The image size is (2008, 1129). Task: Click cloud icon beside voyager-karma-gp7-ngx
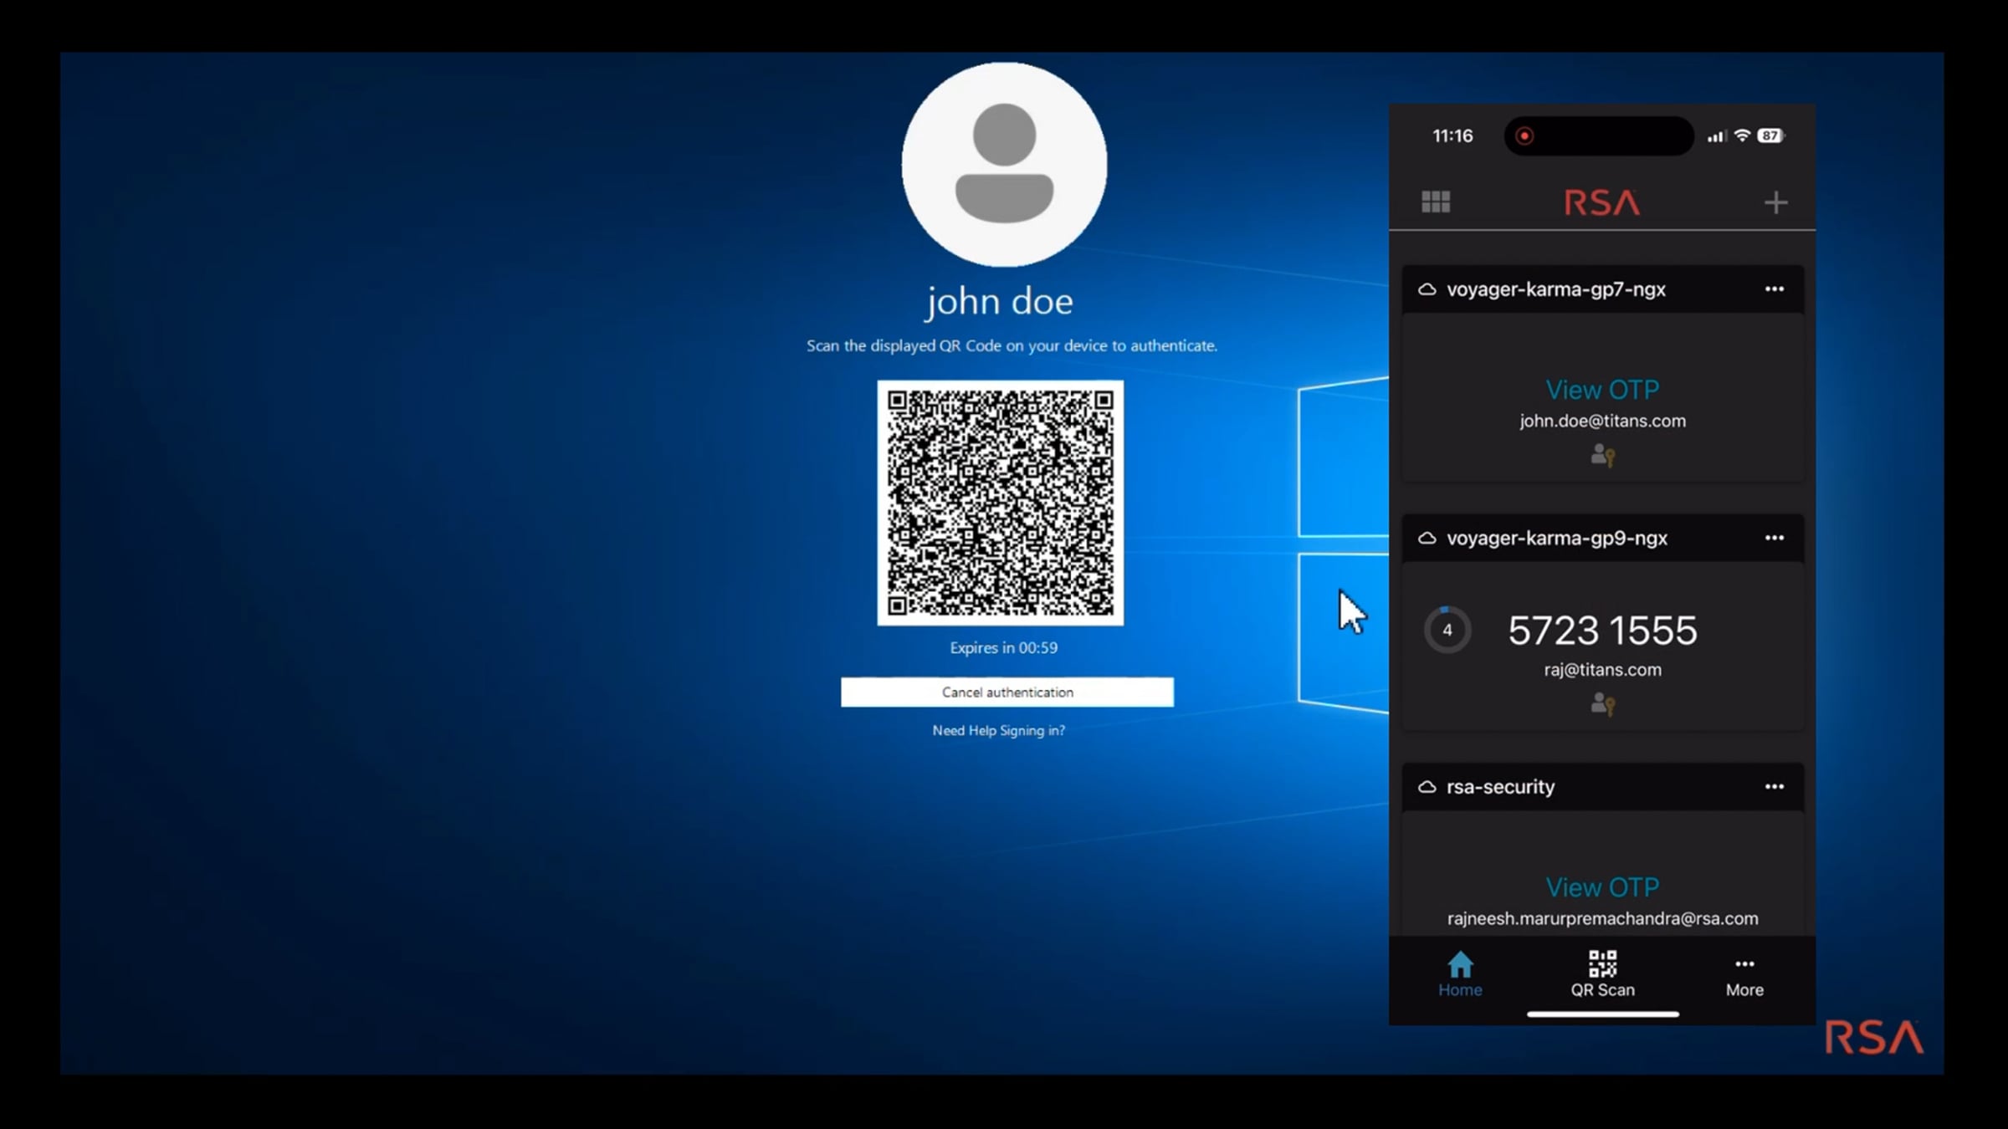point(1427,289)
